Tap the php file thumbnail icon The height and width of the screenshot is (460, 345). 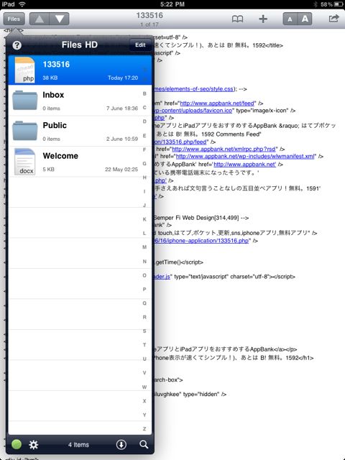point(25,70)
